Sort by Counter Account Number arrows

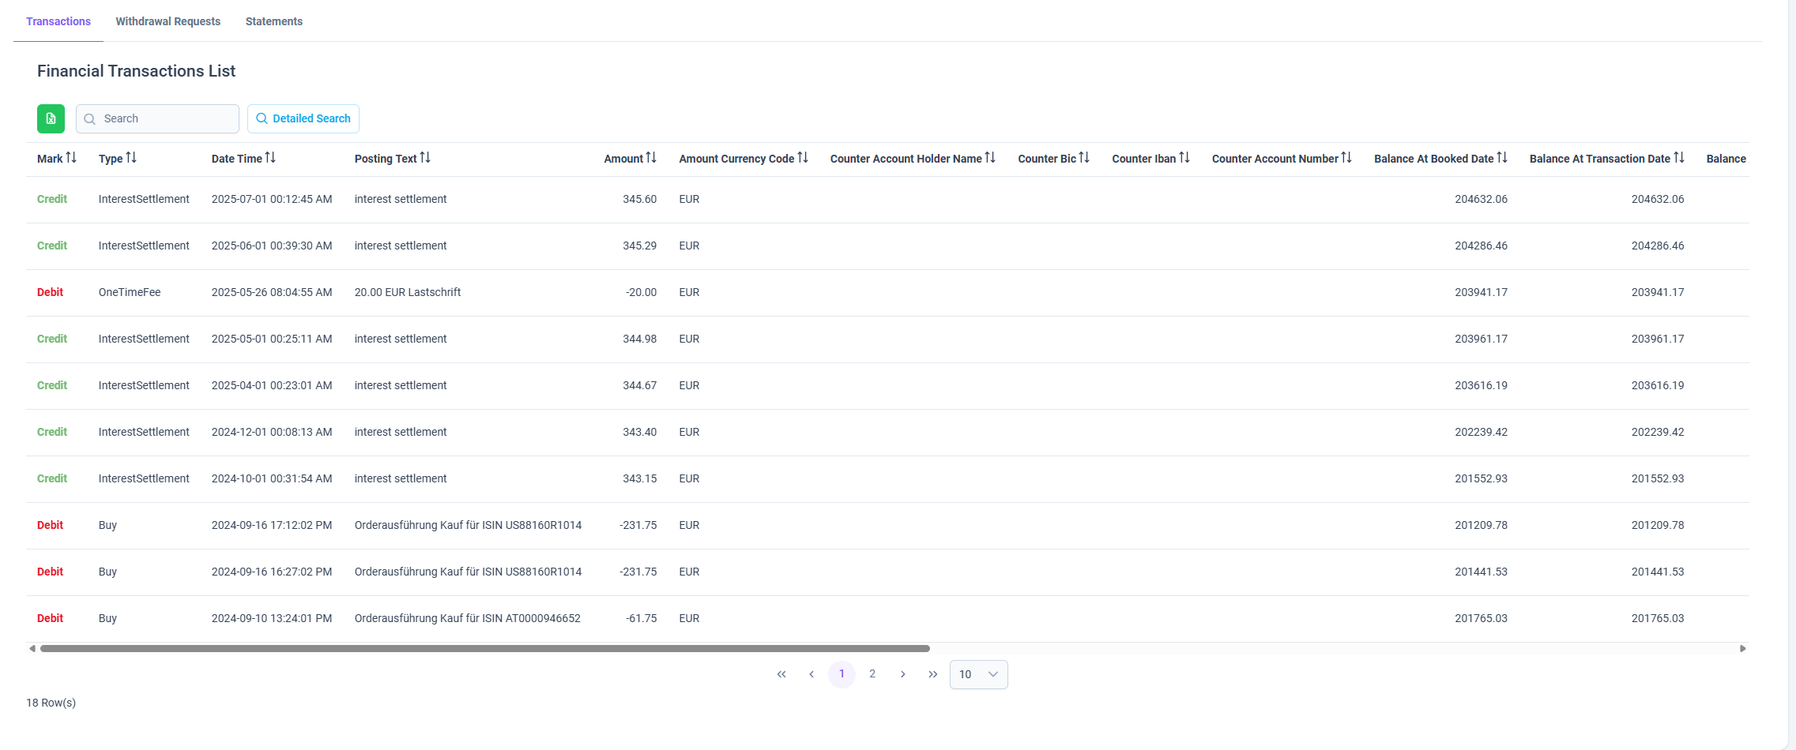1346,158
